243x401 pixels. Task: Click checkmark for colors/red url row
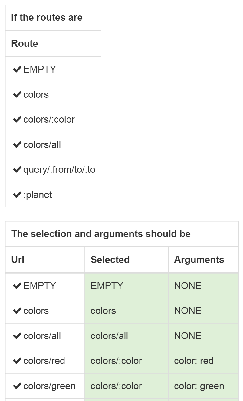pyautogui.click(x=17, y=361)
